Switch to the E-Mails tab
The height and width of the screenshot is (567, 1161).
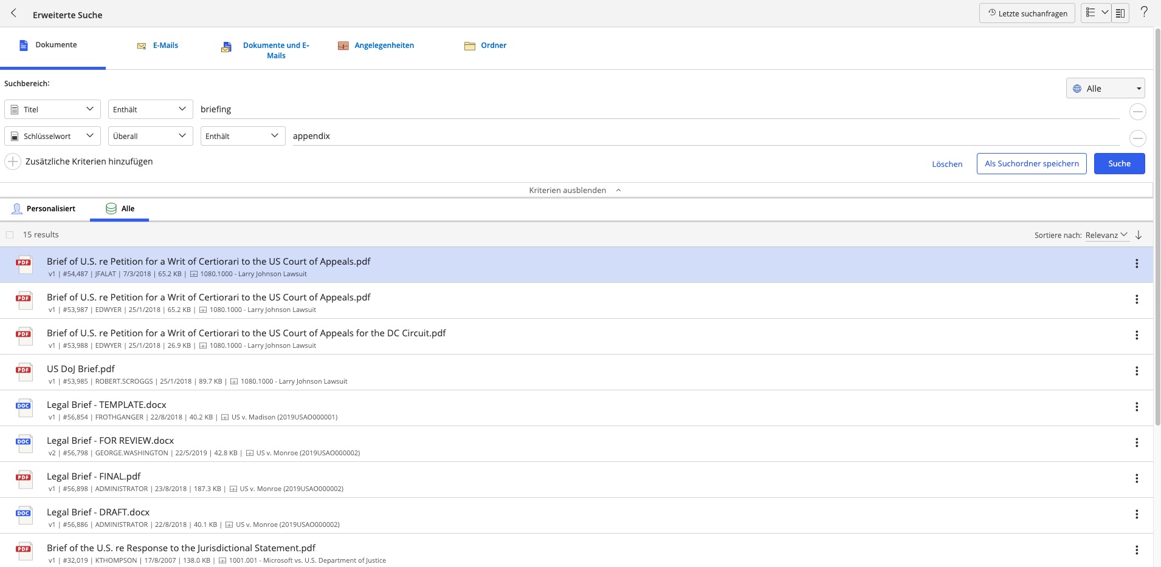(x=157, y=46)
